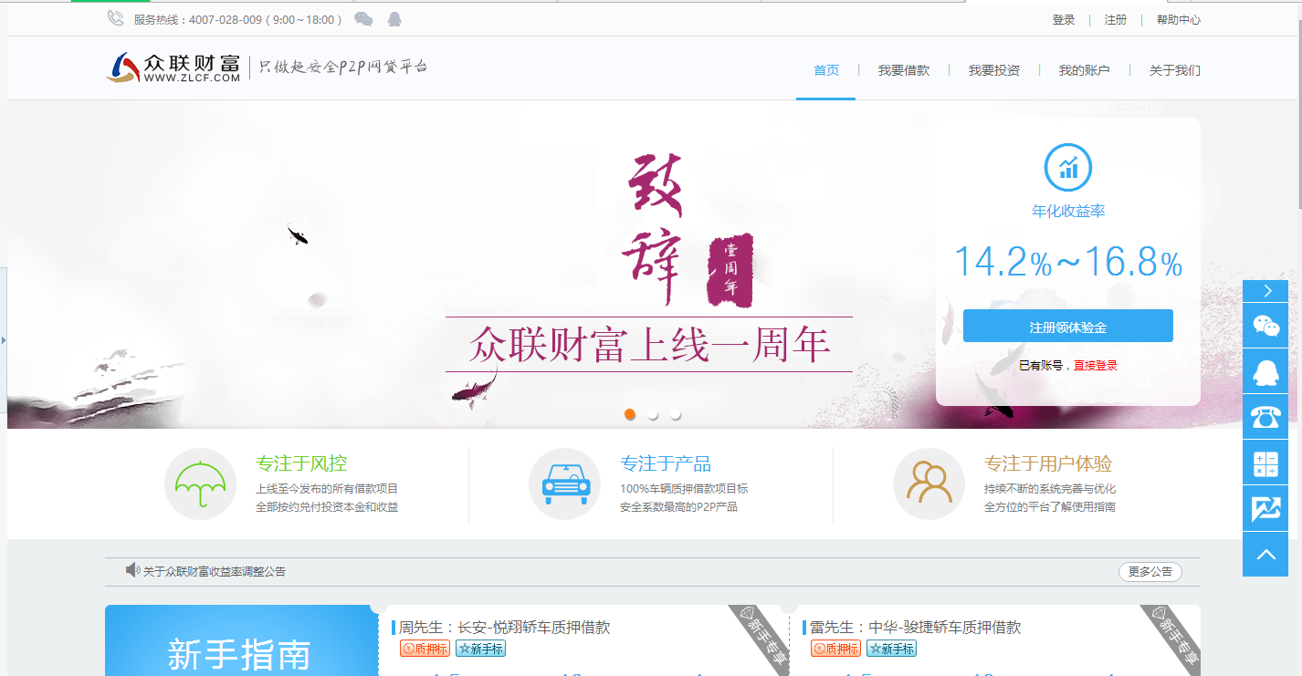Open the calculator icon in right sidebar

[x=1265, y=463]
